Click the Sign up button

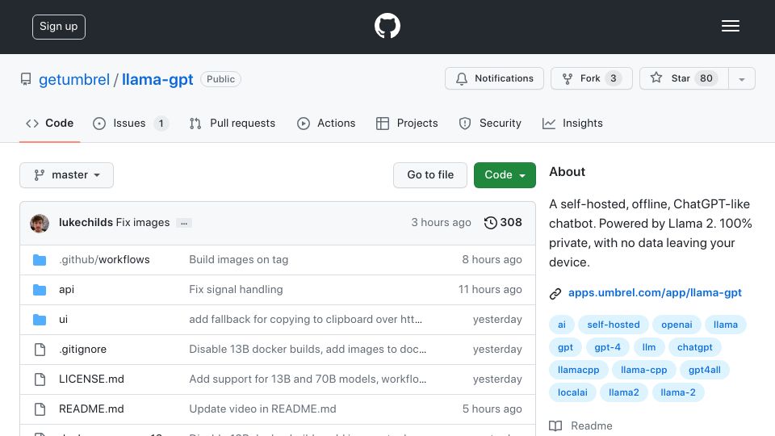[x=59, y=27]
